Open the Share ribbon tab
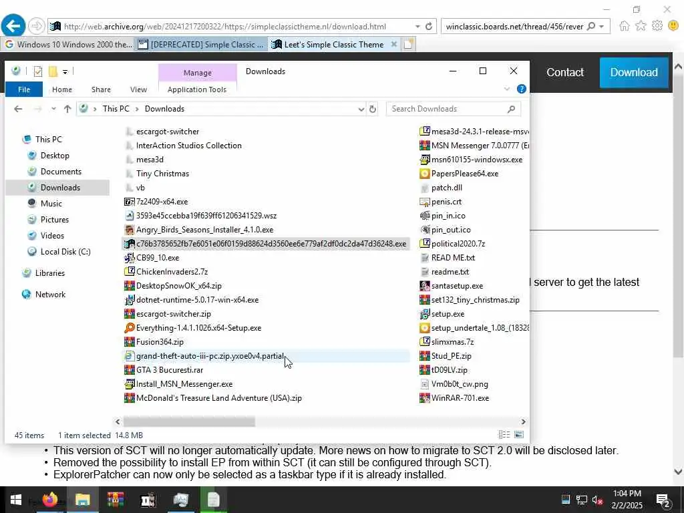The width and height of the screenshot is (684, 513). coord(101,90)
